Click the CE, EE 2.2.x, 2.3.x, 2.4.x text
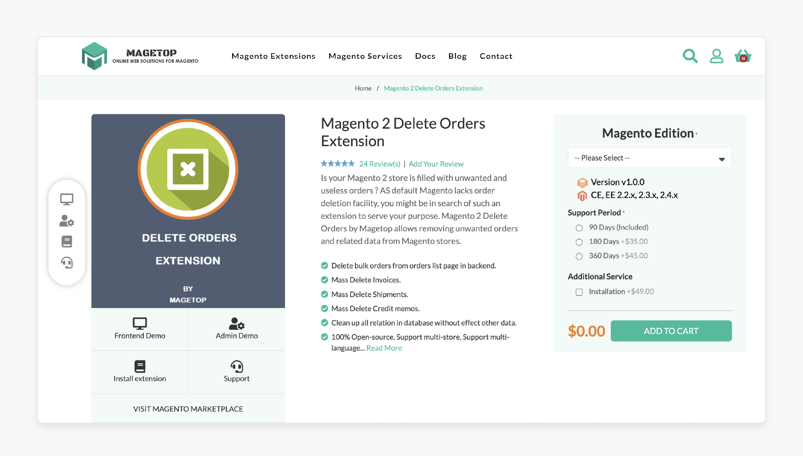803x456 pixels. coord(634,195)
